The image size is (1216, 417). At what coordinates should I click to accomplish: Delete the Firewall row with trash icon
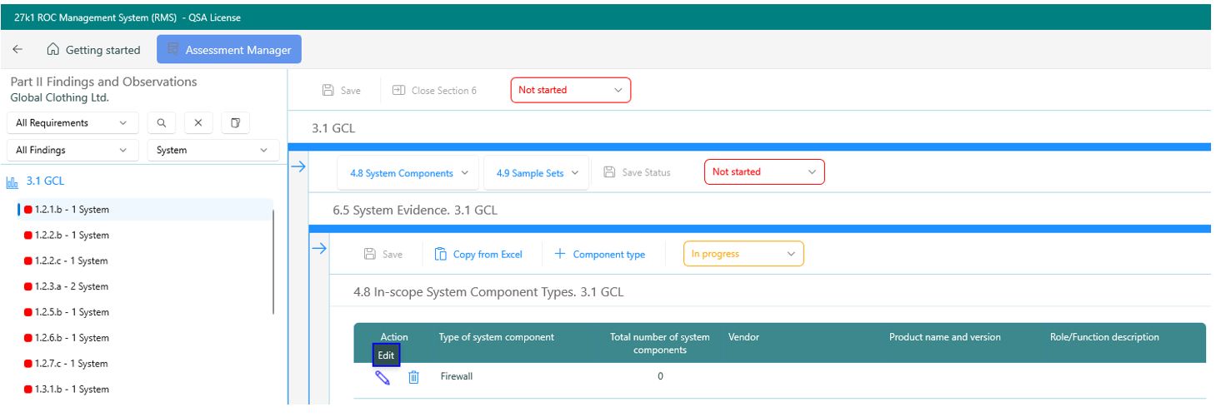[413, 378]
